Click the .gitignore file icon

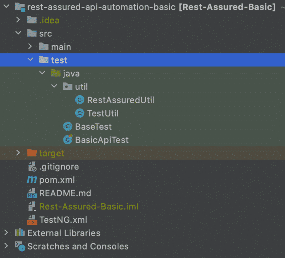tap(32, 166)
